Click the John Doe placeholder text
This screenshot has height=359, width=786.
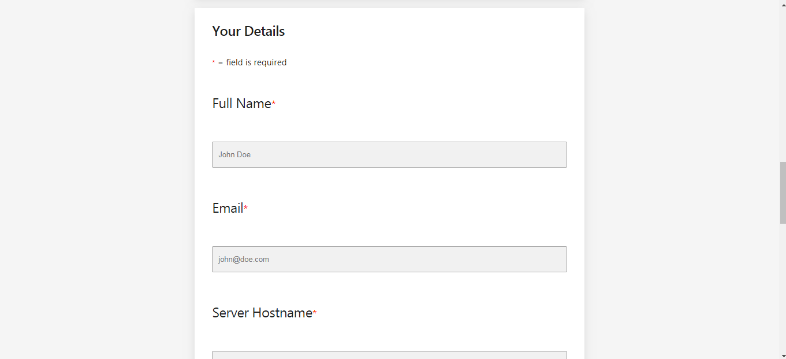coord(234,154)
